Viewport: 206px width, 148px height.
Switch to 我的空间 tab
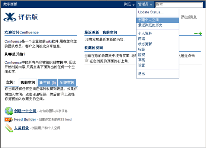coord(28,83)
